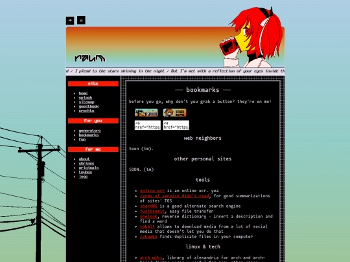The height and width of the screenshot is (262, 350).
Task: Go to the home page link
Action: pos(83,93)
